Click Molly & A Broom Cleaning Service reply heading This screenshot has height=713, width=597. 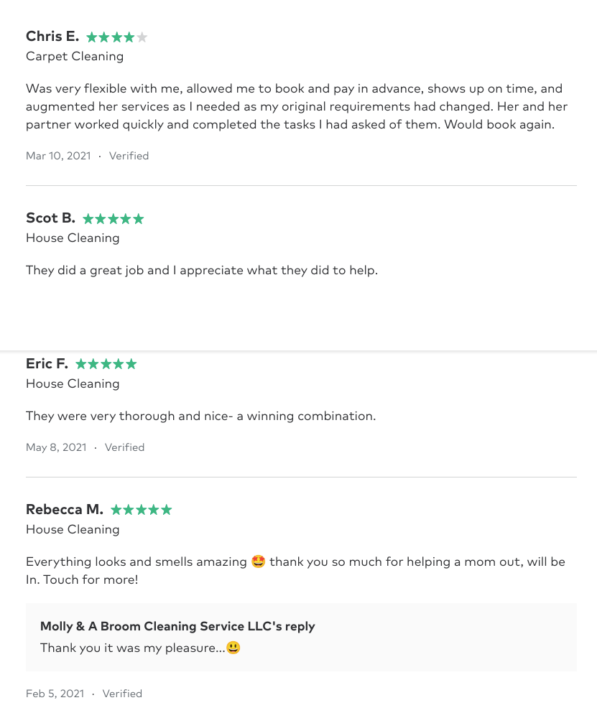(x=177, y=626)
